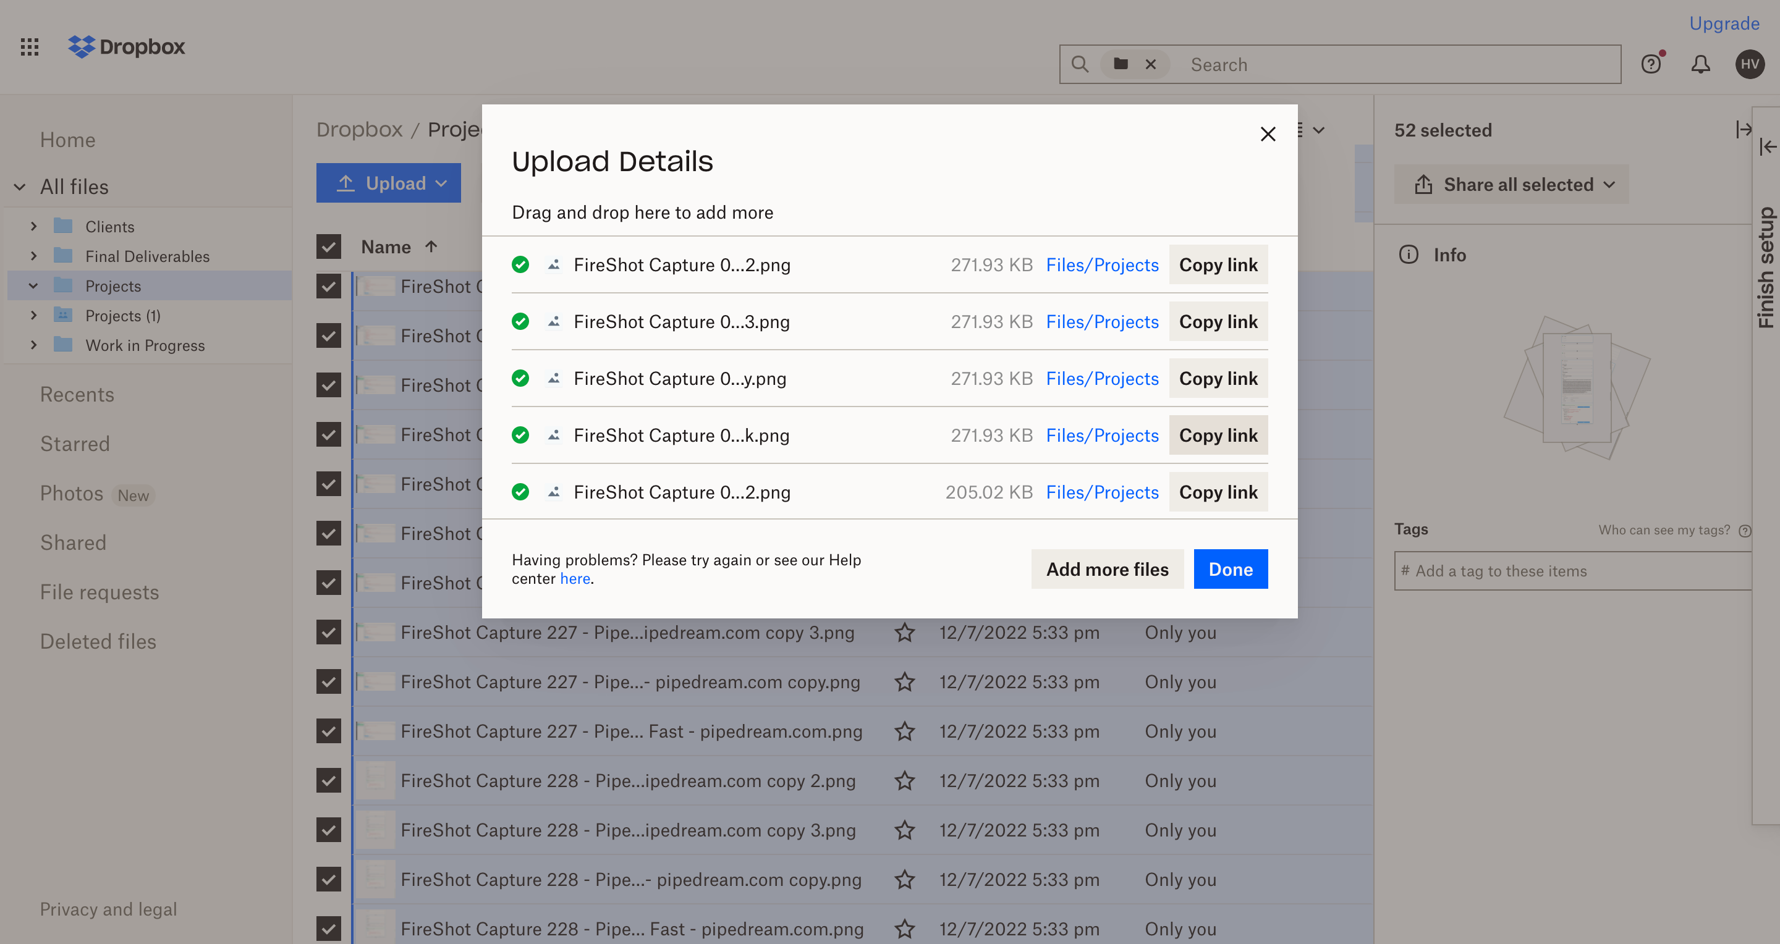This screenshot has height=944, width=1780.
Task: Open the Upload dropdown arrow
Action: click(x=443, y=182)
